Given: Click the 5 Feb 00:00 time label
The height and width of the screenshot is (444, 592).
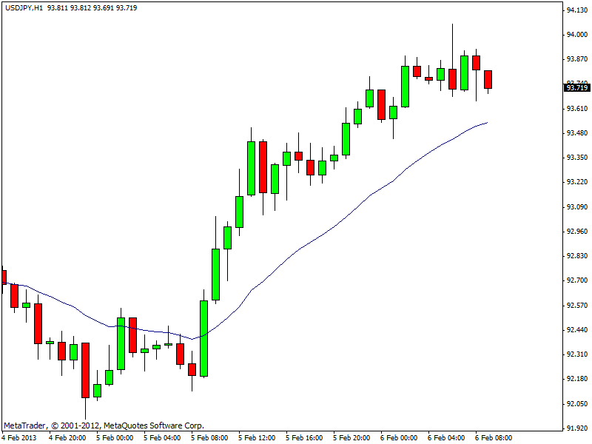Looking at the screenshot, I should click(114, 437).
